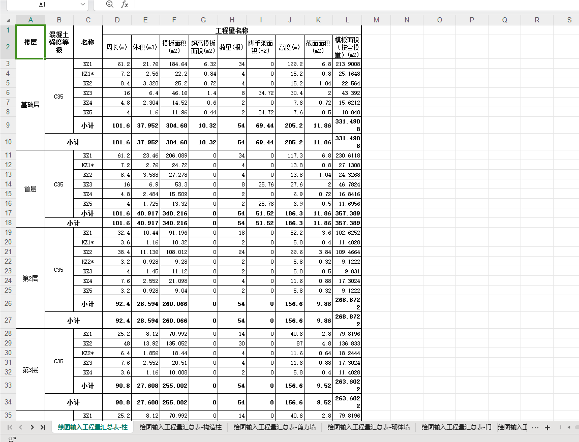Switch to 绘图输入工程量汇总表-门 sheet tab
Image resolution: width=579 pixels, height=442 pixels.
(x=456, y=427)
